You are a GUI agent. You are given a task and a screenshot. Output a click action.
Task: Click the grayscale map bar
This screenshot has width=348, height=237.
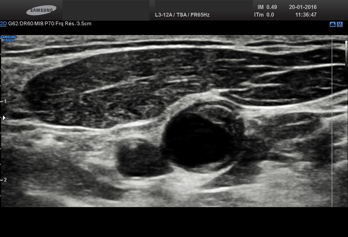[x=346, y=53]
